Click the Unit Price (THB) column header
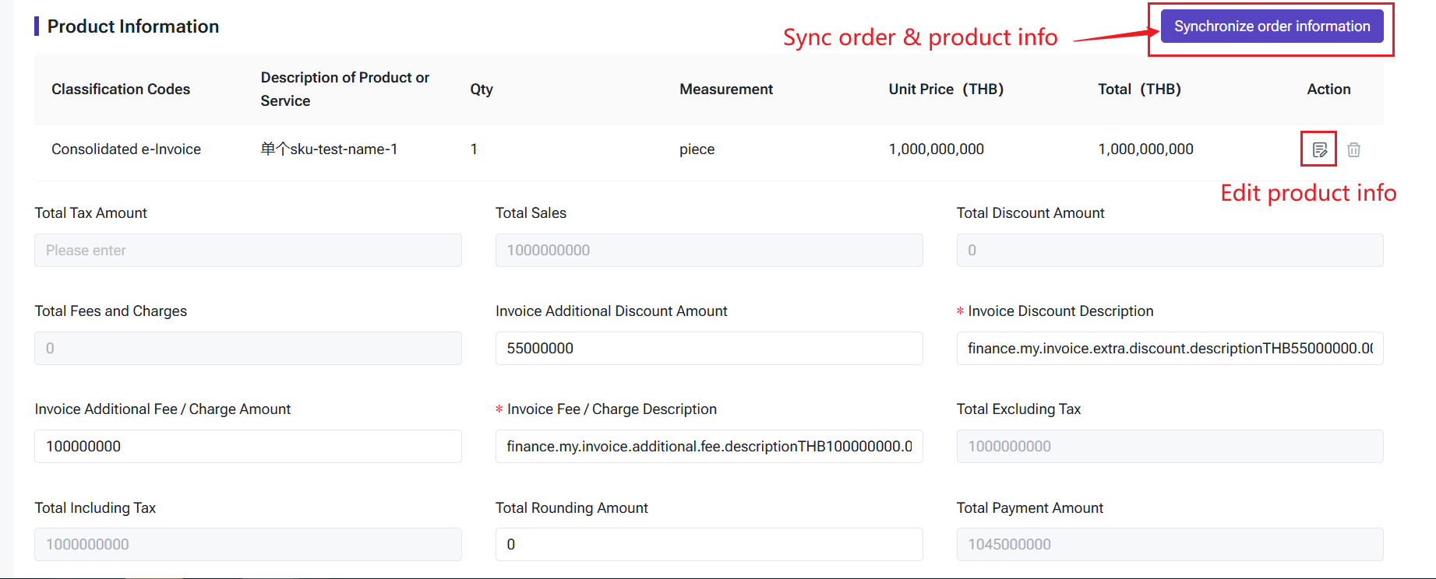 (945, 89)
